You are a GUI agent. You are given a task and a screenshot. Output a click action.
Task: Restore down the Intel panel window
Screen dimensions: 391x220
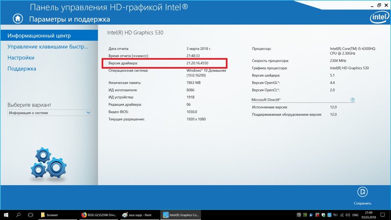click(379, 5)
